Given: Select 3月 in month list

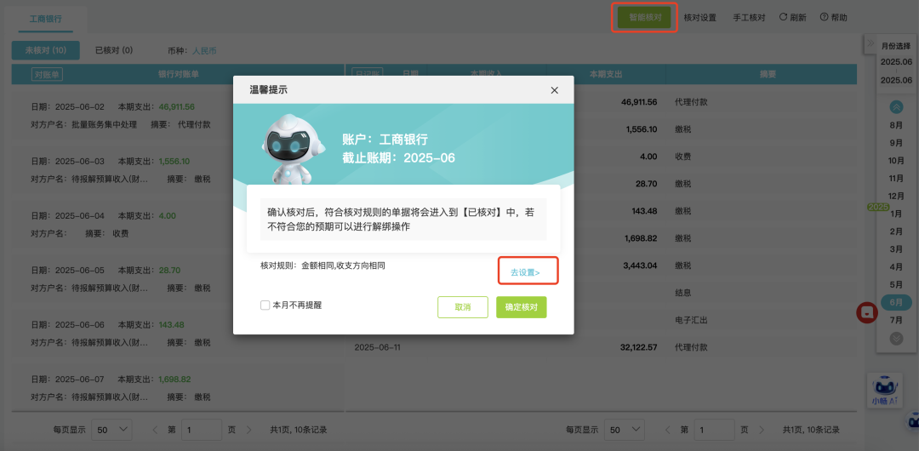Looking at the screenshot, I should (x=896, y=249).
